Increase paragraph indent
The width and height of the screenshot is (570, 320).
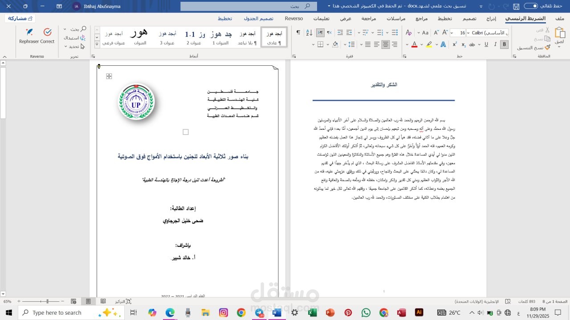(x=340, y=33)
